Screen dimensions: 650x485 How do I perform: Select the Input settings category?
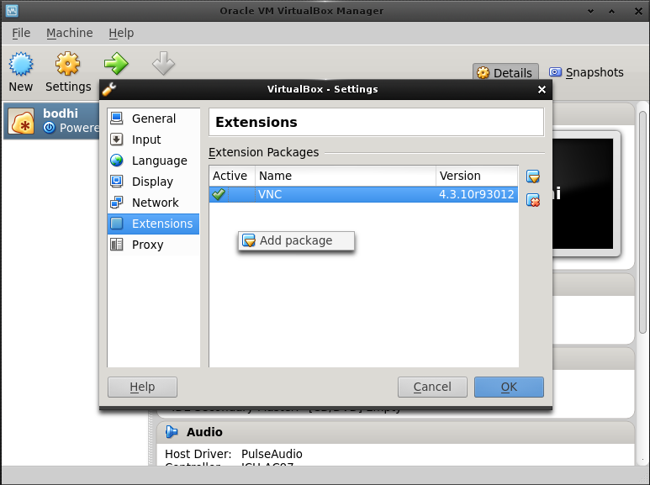pos(153,140)
